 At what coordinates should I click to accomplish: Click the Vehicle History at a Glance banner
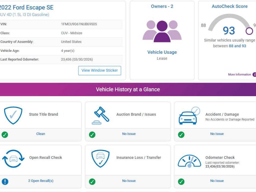128,89
